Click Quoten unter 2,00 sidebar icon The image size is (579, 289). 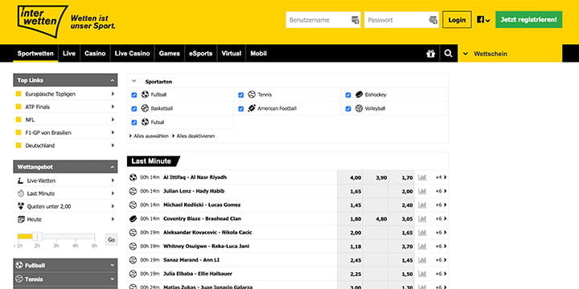point(21,206)
